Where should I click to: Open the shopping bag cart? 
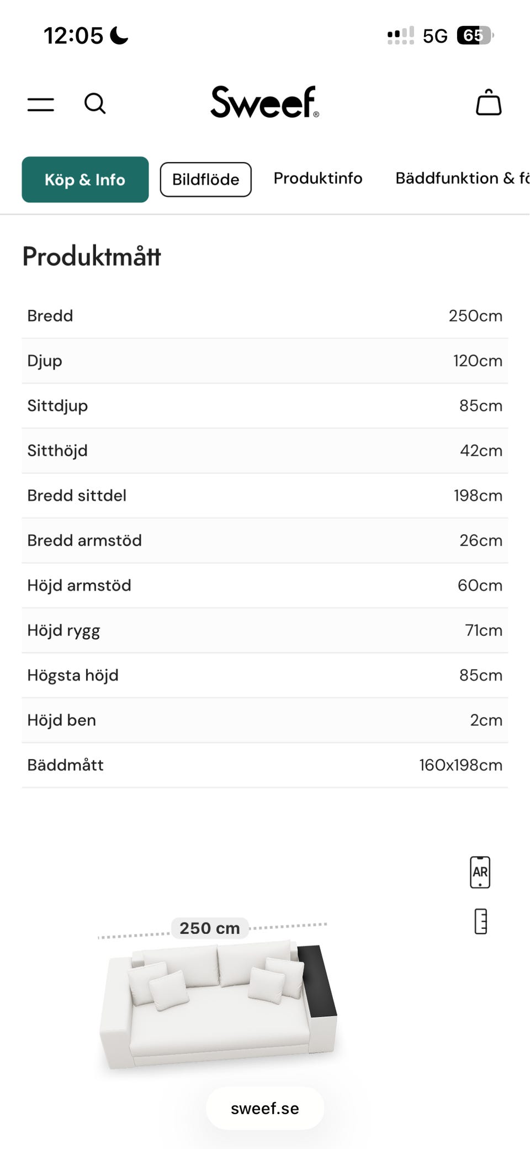tap(489, 103)
